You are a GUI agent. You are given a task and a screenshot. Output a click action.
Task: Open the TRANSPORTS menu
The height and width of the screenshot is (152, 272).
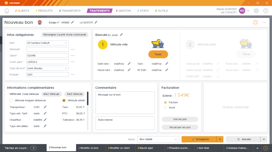point(70,11)
